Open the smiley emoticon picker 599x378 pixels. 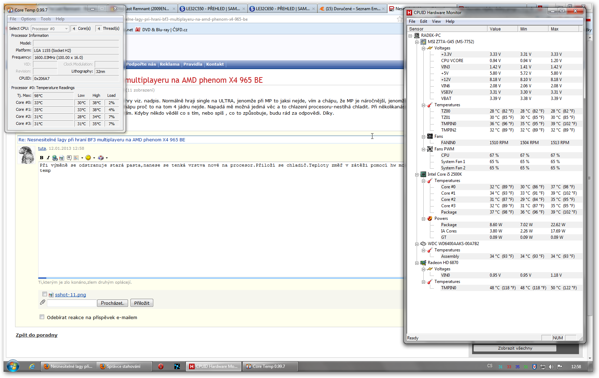click(88, 158)
